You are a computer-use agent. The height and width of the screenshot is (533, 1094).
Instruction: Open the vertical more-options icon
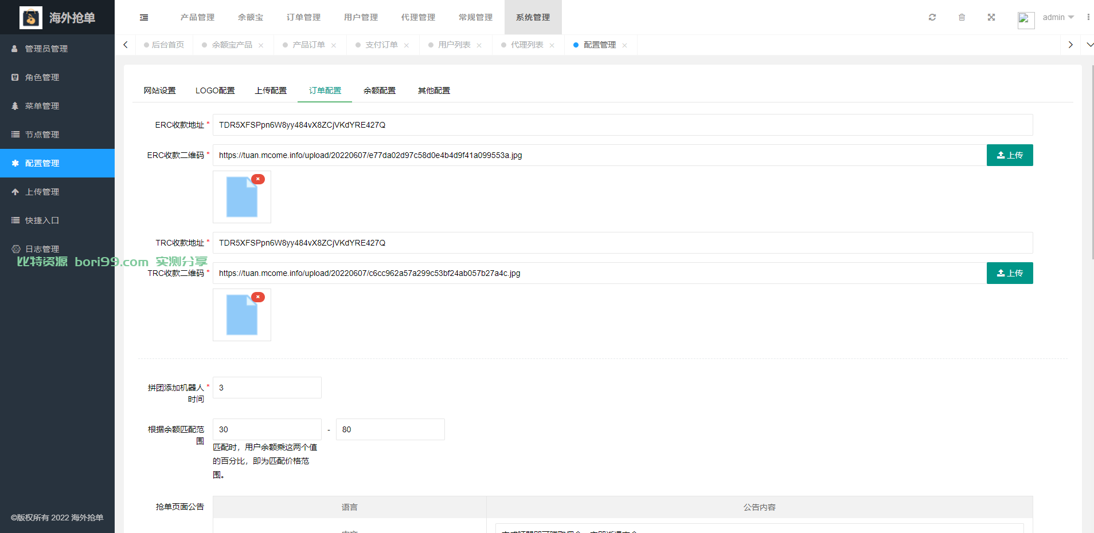point(1088,17)
